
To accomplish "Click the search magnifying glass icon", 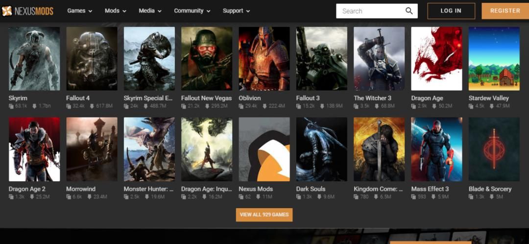I will (x=409, y=11).
